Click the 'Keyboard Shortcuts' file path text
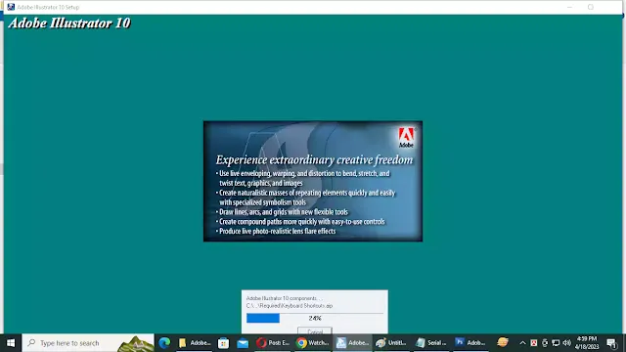Image resolution: width=626 pixels, height=352 pixels. pos(290,306)
